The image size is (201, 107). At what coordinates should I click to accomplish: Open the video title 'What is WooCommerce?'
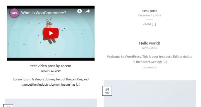(x=43, y=13)
